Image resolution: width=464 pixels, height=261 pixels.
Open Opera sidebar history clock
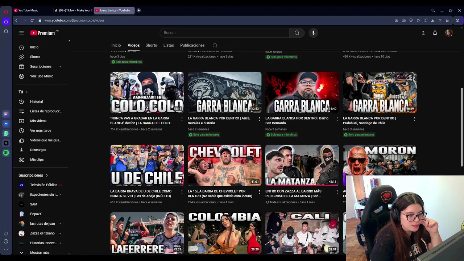[x=6, y=241]
